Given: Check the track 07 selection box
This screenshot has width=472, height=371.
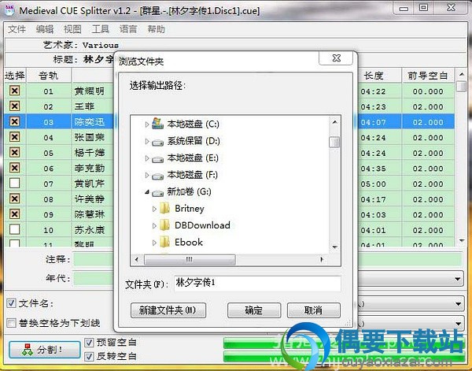Looking at the screenshot, I should coord(14,184).
